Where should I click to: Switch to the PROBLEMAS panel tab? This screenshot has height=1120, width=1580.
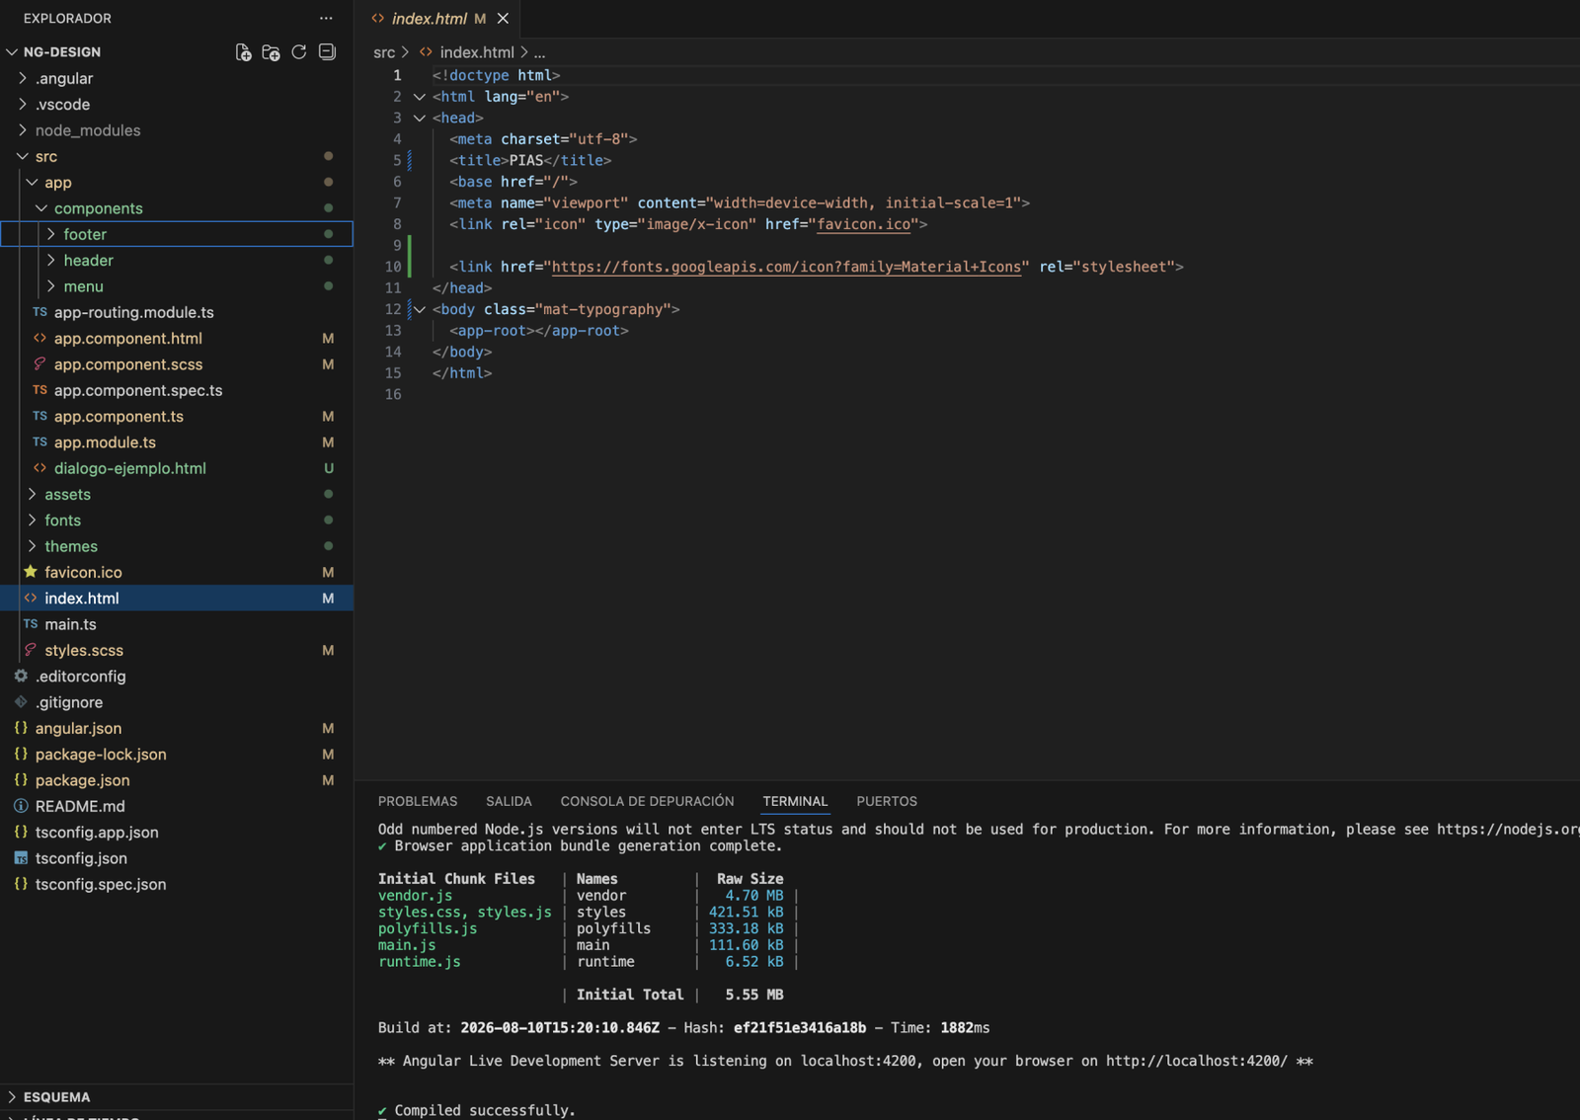point(418,801)
